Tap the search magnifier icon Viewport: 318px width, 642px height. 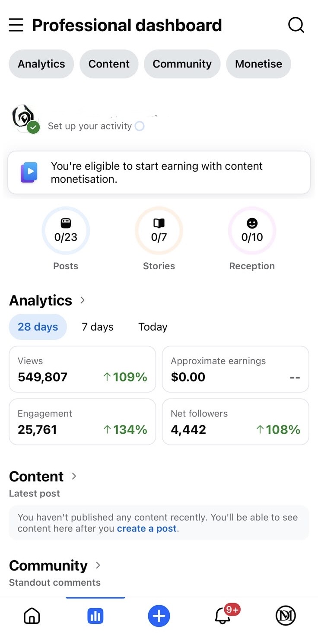point(296,25)
